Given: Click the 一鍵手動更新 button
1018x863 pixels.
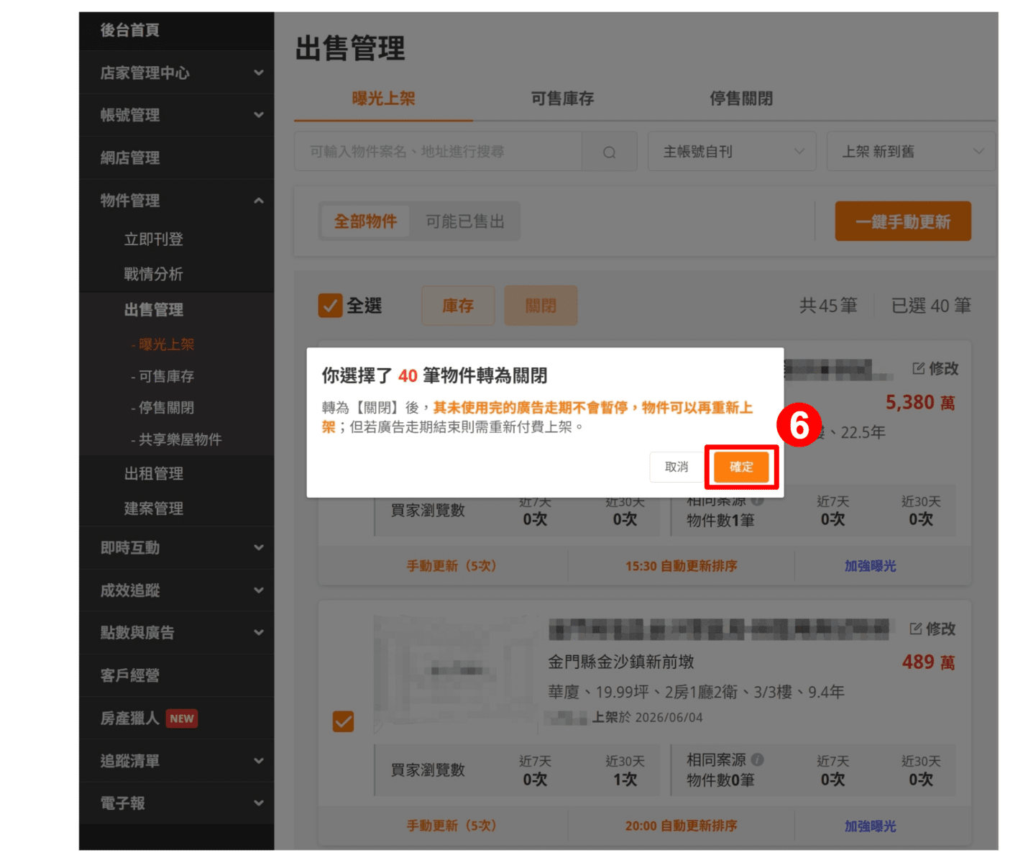Looking at the screenshot, I should pyautogui.click(x=903, y=222).
